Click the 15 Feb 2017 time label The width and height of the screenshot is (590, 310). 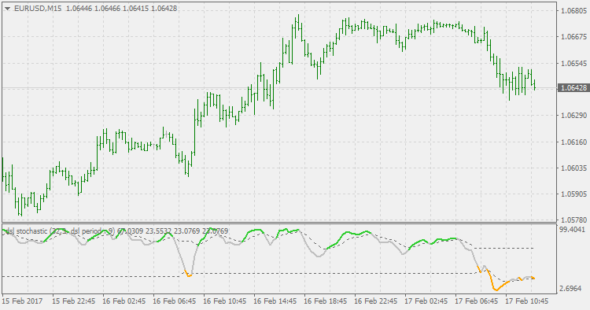(x=22, y=301)
